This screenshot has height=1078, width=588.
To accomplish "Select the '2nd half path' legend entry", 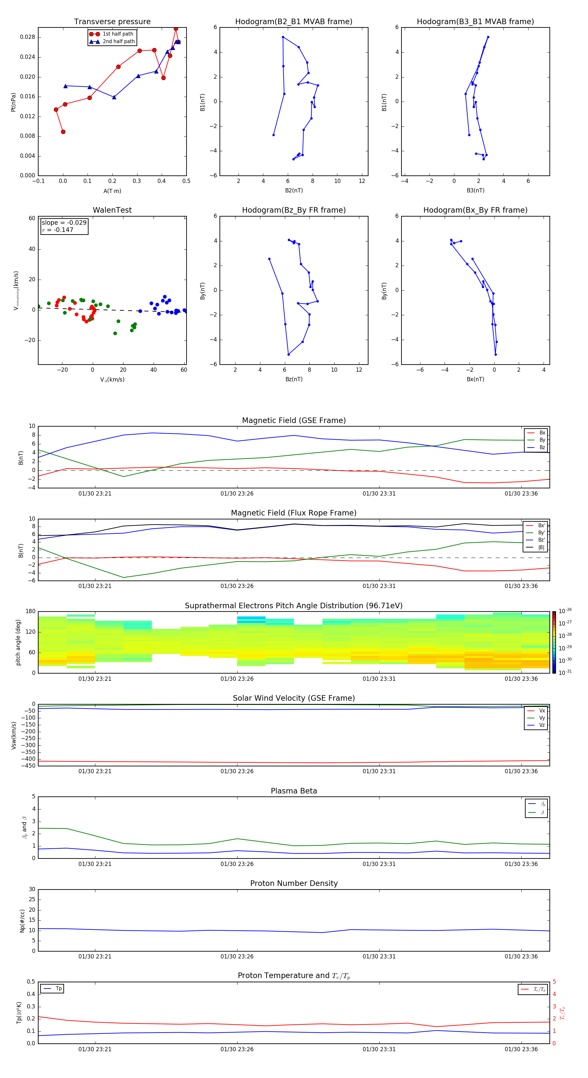I will coord(112,41).
